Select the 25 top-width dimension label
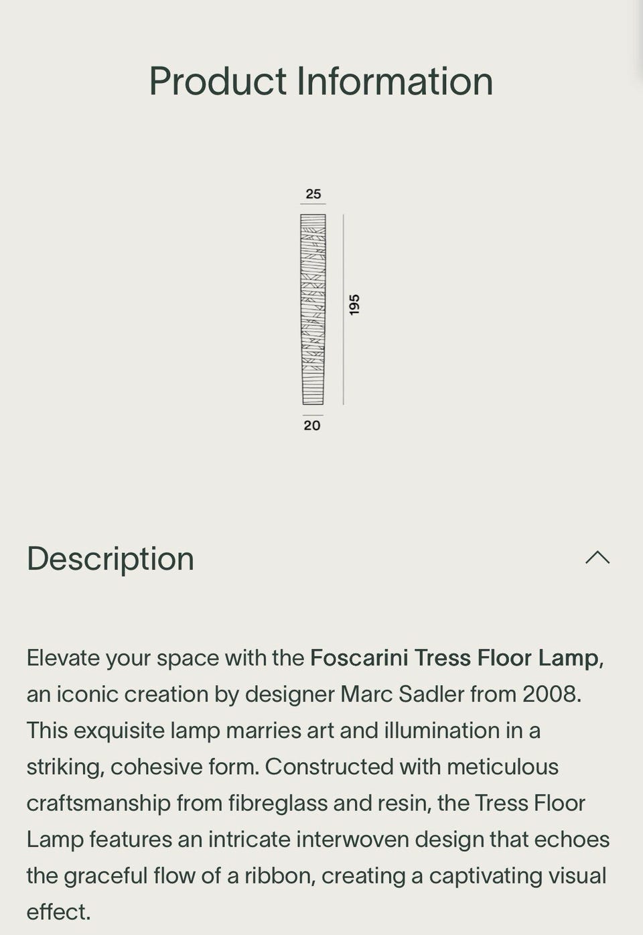The image size is (643, 935). [313, 194]
